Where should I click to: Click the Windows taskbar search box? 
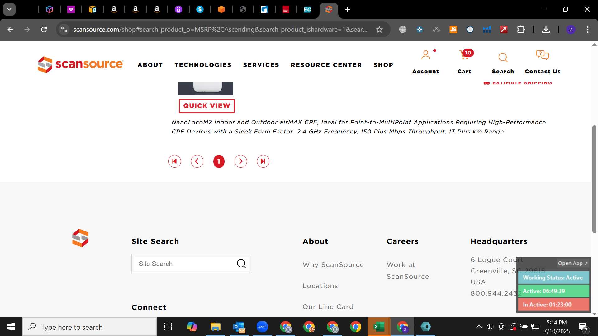click(90, 327)
